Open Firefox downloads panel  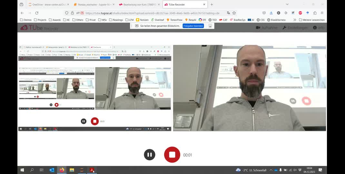[x=271, y=13]
